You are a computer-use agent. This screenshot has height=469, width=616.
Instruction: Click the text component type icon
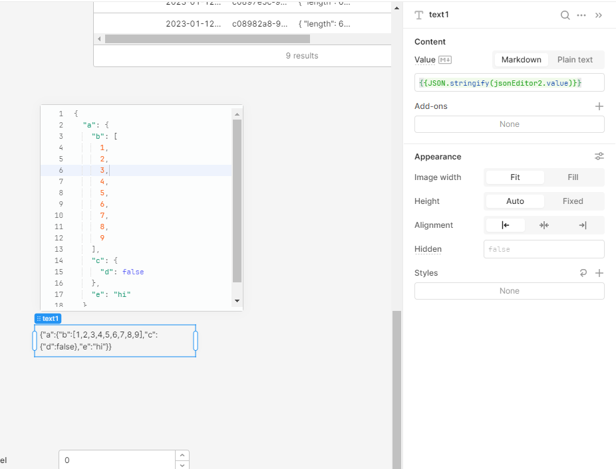(419, 15)
